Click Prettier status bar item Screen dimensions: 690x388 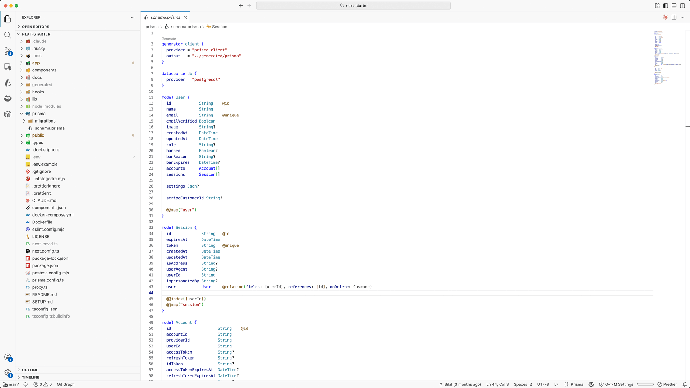667,384
